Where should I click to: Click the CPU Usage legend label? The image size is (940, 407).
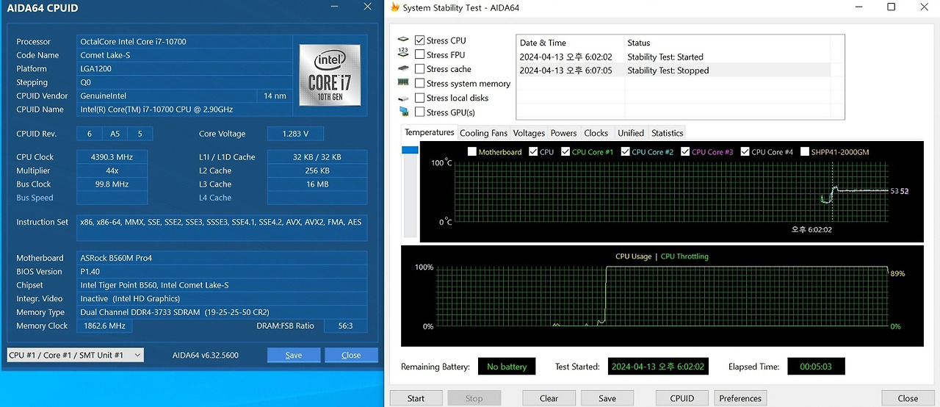(633, 256)
